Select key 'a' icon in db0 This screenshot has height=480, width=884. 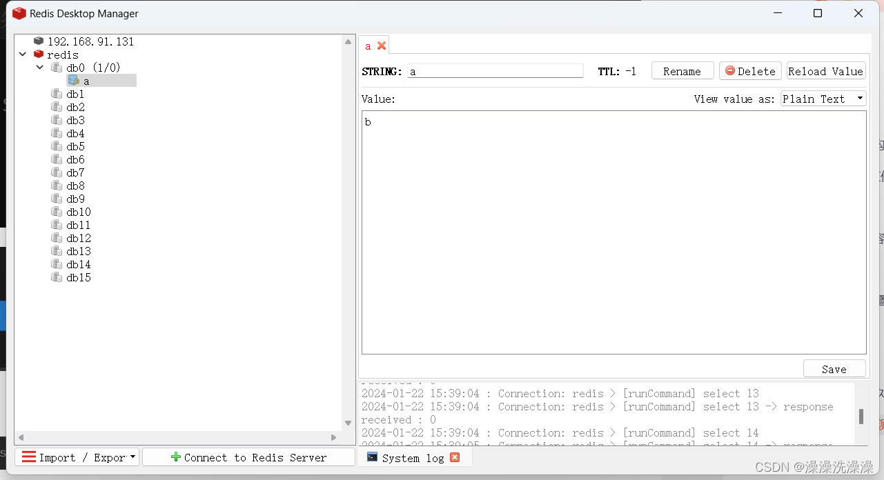point(73,81)
